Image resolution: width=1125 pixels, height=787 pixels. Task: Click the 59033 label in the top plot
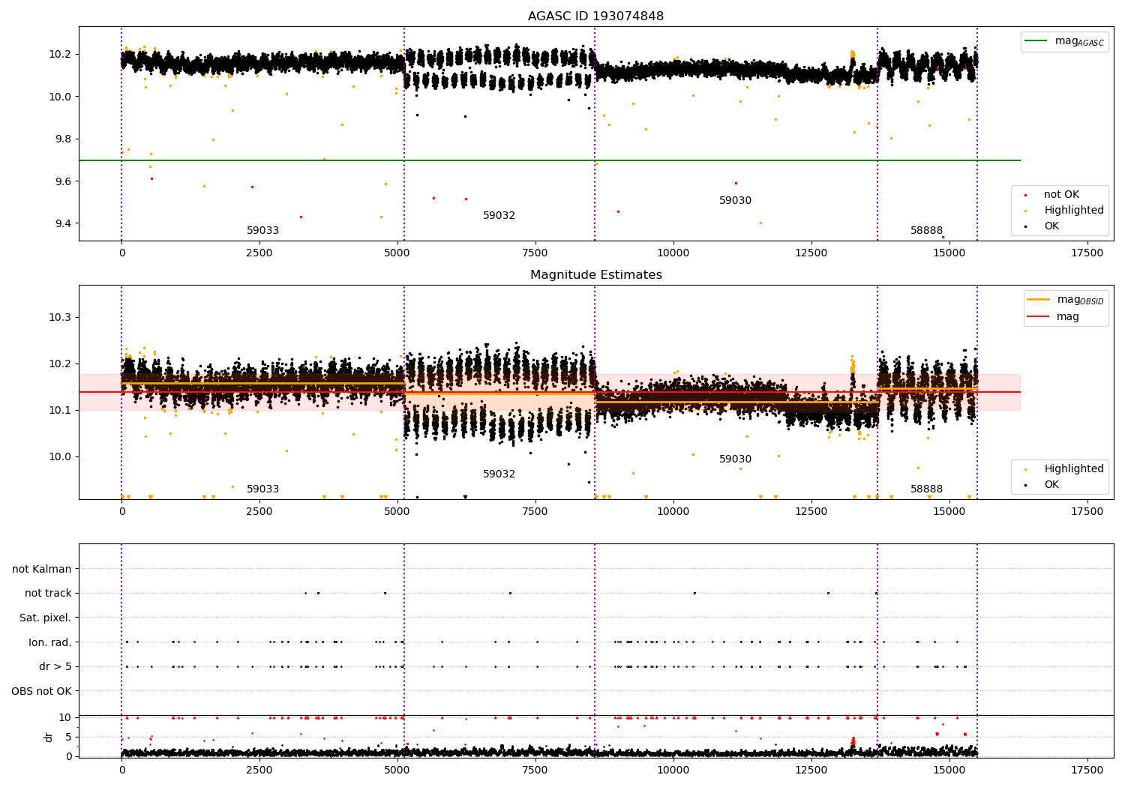(262, 231)
